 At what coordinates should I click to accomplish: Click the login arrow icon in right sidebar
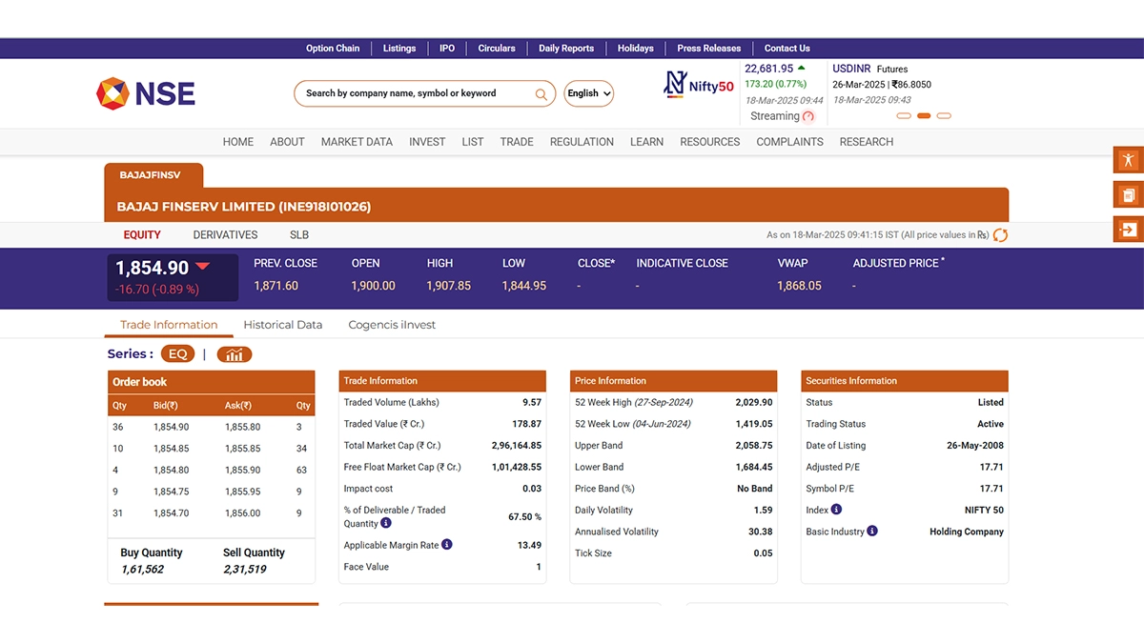click(x=1128, y=230)
